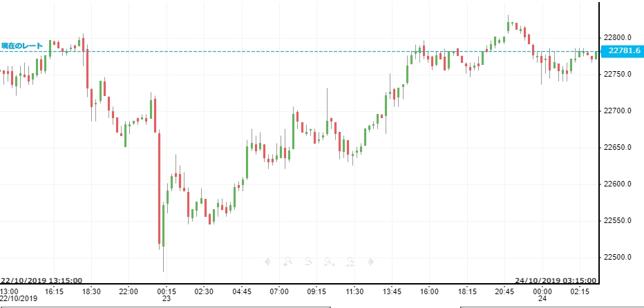Zoom out using the magnifier minus icon

[x=308, y=262]
